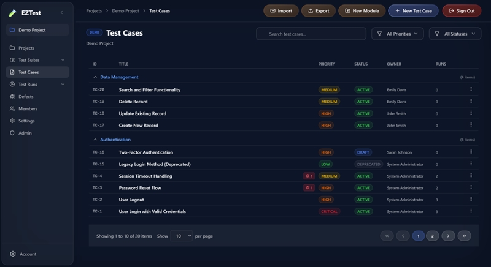Open the All Priorities filter dropdown
491x267 pixels.
[x=397, y=34]
